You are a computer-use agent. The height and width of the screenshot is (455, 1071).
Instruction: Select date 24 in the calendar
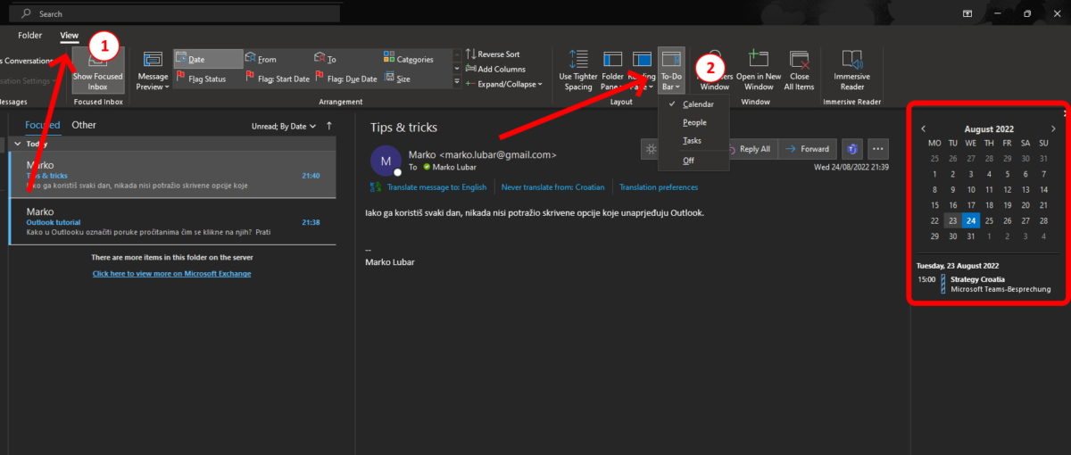point(971,220)
